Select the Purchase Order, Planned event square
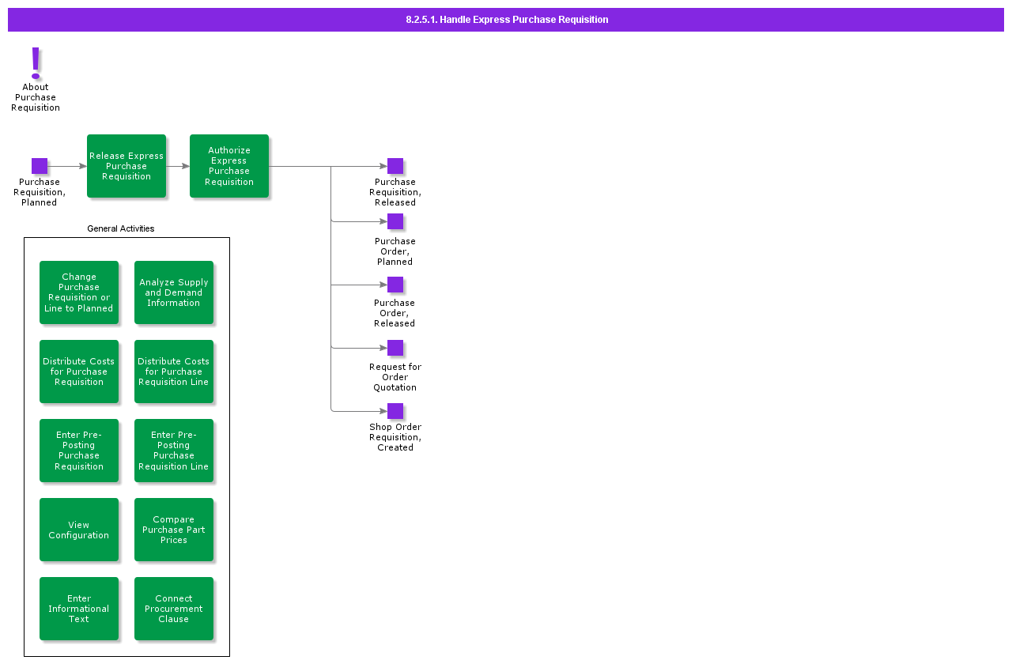The width and height of the screenshot is (1012, 664). [x=395, y=221]
